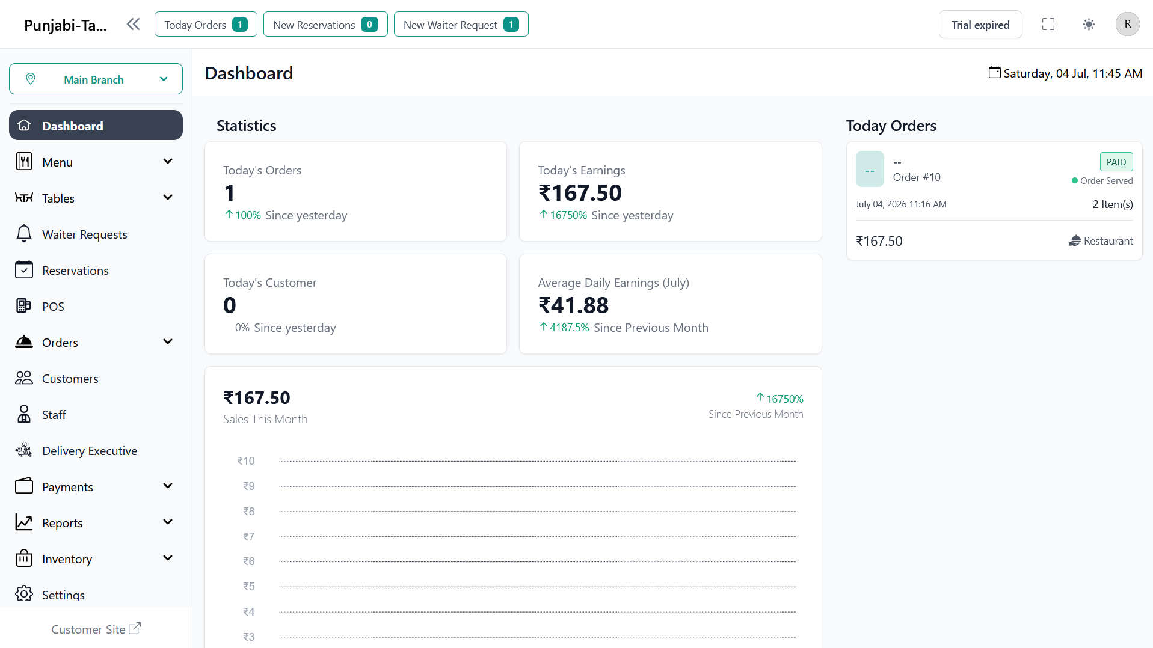Open the Customer Site link
The height and width of the screenshot is (648, 1153).
click(96, 629)
